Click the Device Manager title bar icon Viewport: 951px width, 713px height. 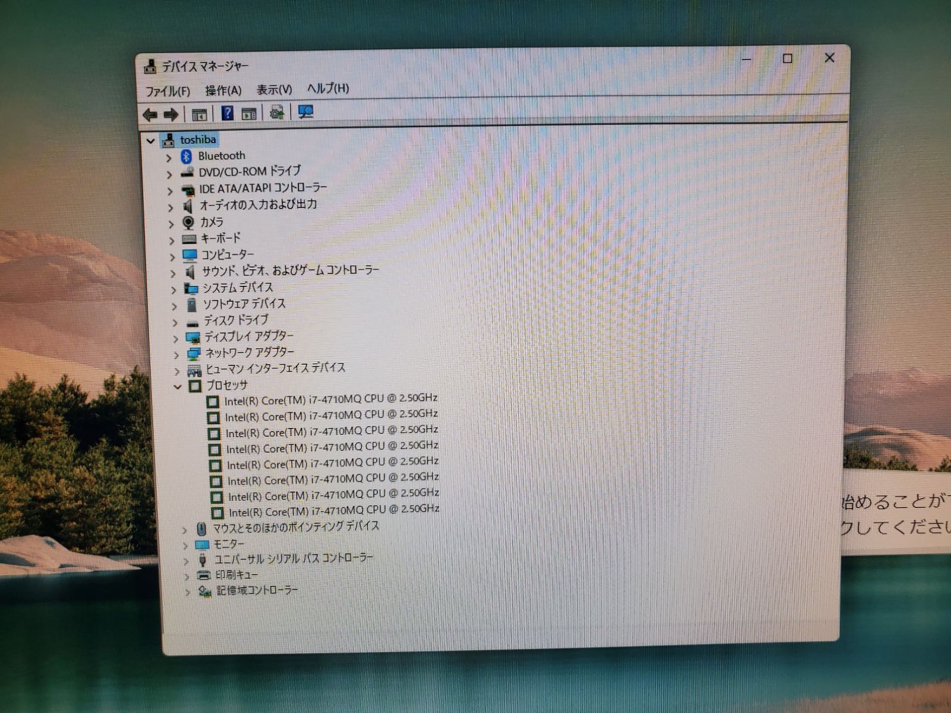[x=150, y=67]
